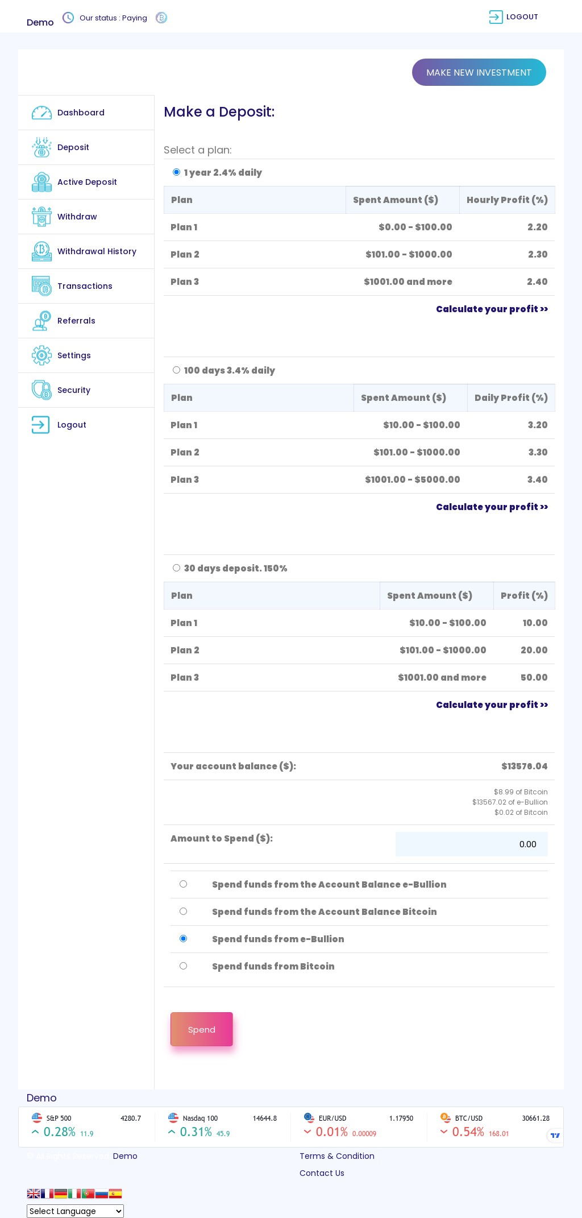
Task: Click the Withdraw ATM icon
Action: [41, 217]
